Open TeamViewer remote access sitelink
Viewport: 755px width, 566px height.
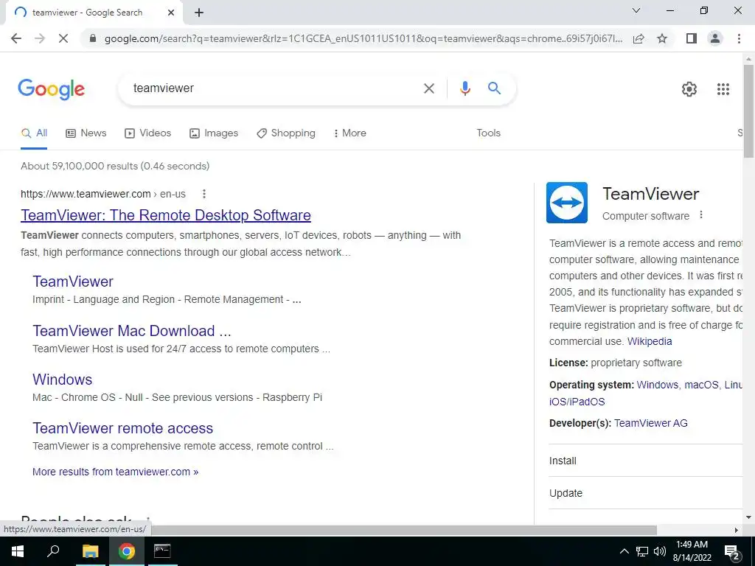(x=123, y=428)
